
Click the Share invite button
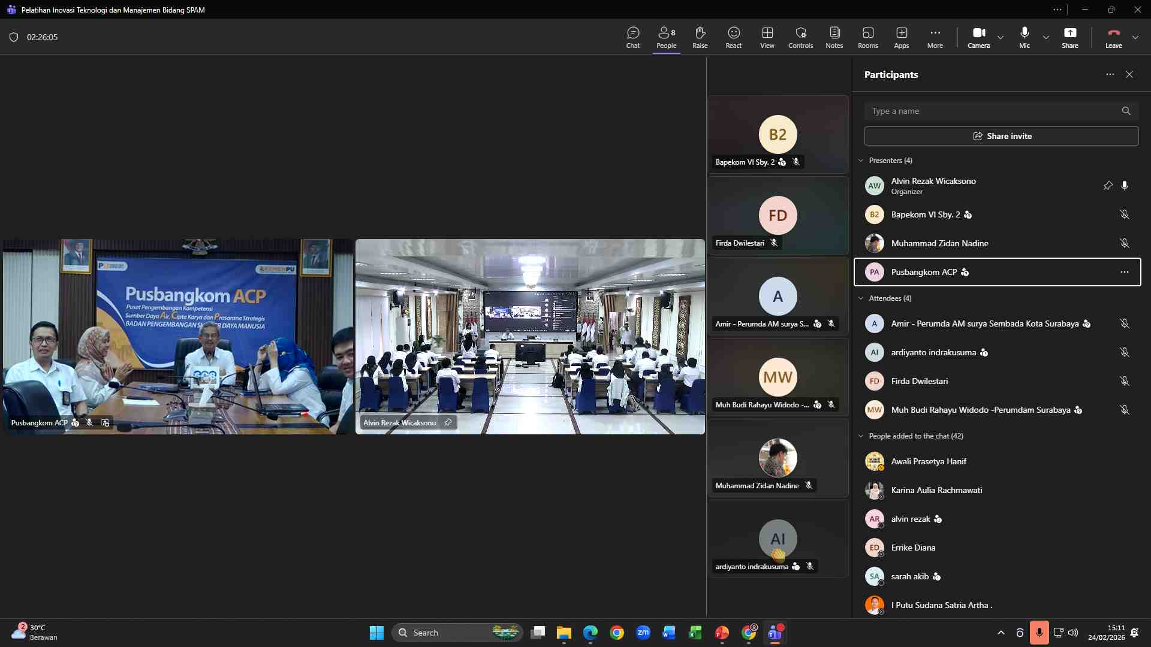[x=1001, y=136]
